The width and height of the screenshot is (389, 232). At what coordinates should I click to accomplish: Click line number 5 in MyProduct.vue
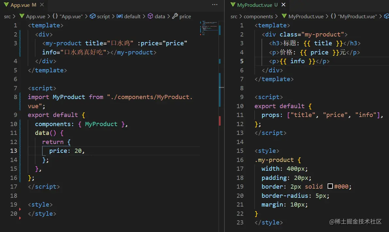pos(242,61)
